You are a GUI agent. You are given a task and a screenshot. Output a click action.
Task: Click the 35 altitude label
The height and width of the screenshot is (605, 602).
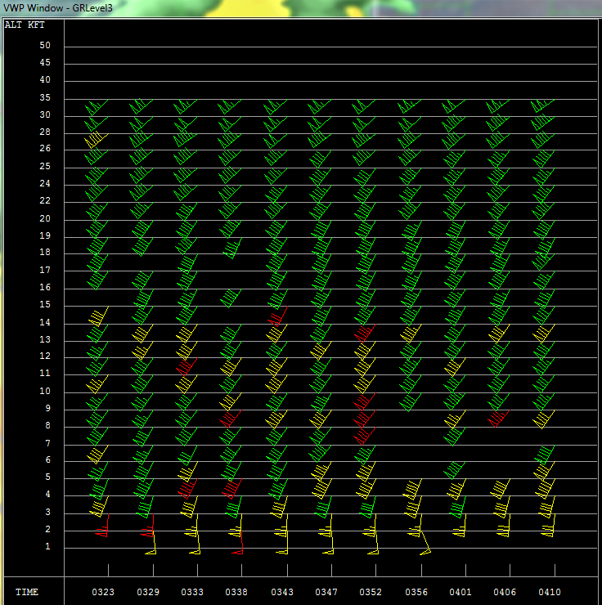click(45, 97)
